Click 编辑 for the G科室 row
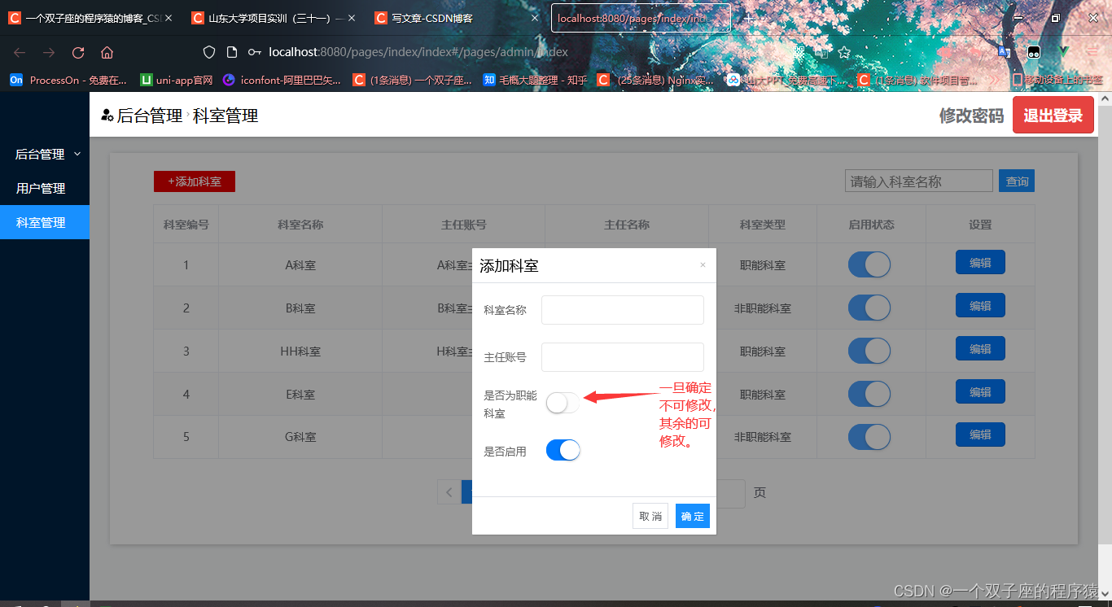Screen dimensions: 1112x607 click(x=980, y=435)
